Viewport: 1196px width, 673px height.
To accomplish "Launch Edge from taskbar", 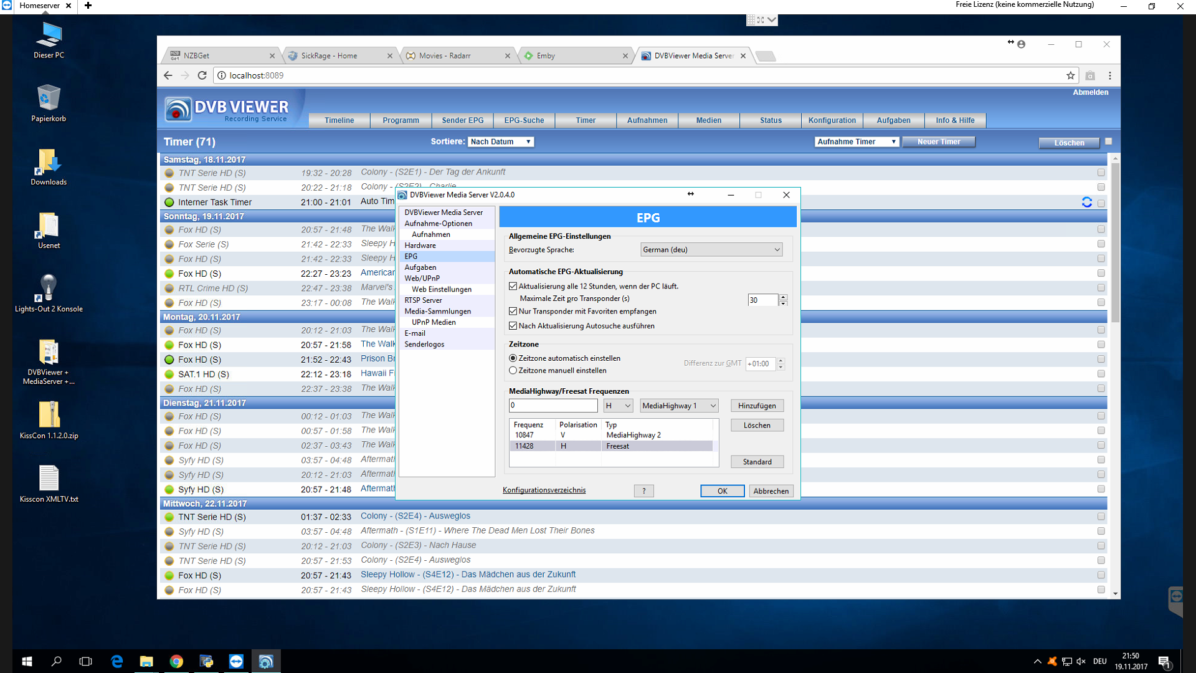I will pyautogui.click(x=116, y=661).
